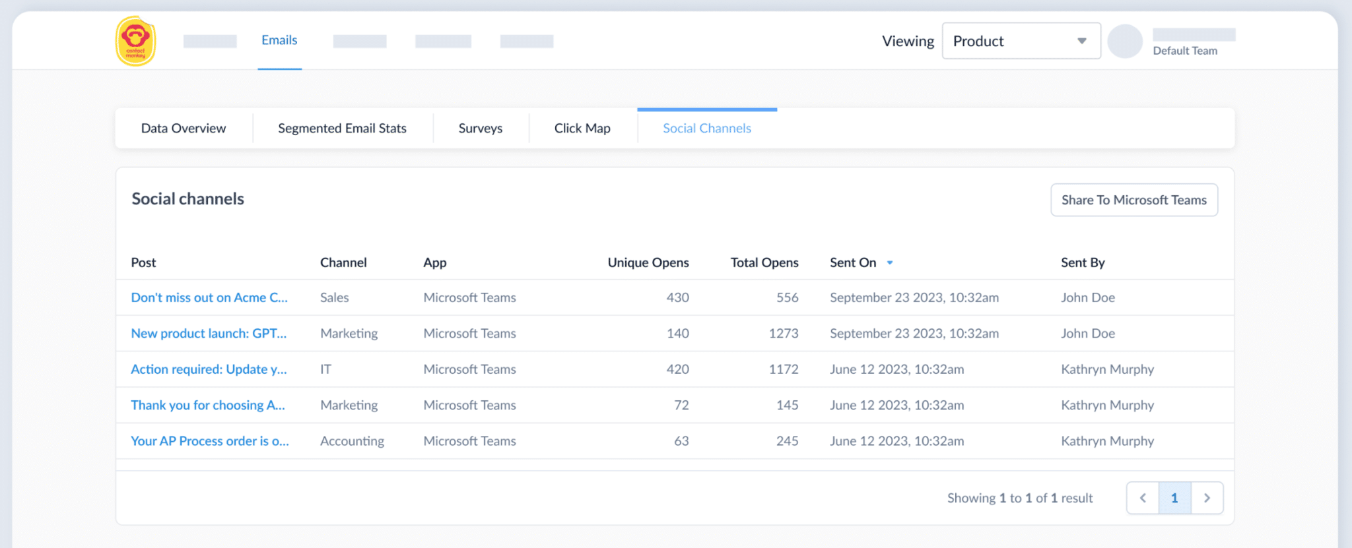Click unique opens value 72
The height and width of the screenshot is (548, 1352).
point(681,405)
